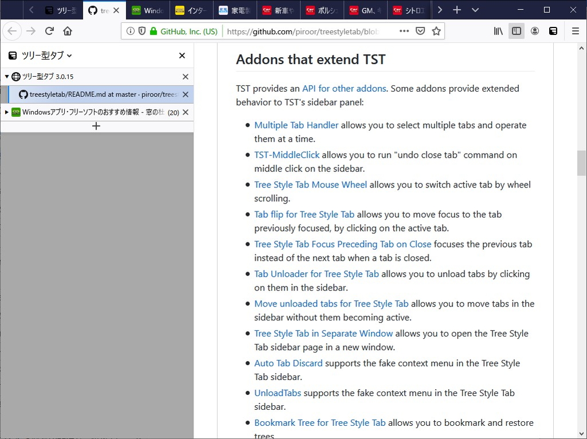Collapse the ツリー型タブ 3.0.15 tree

pyautogui.click(x=7, y=76)
